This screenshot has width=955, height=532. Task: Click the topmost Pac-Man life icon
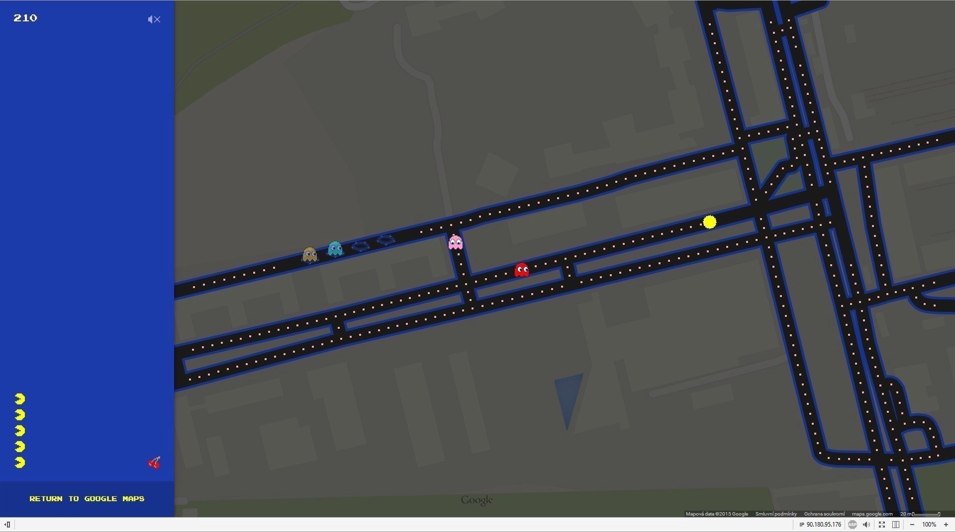20,399
